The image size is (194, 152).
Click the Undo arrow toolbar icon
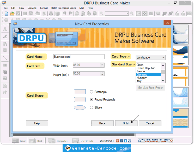tap(64, 13)
